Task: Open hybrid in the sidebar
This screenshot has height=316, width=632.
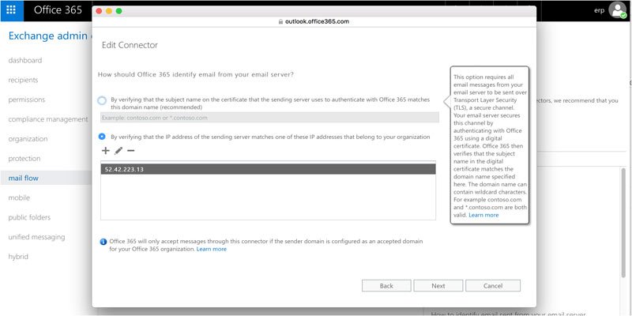Action: pyautogui.click(x=18, y=257)
